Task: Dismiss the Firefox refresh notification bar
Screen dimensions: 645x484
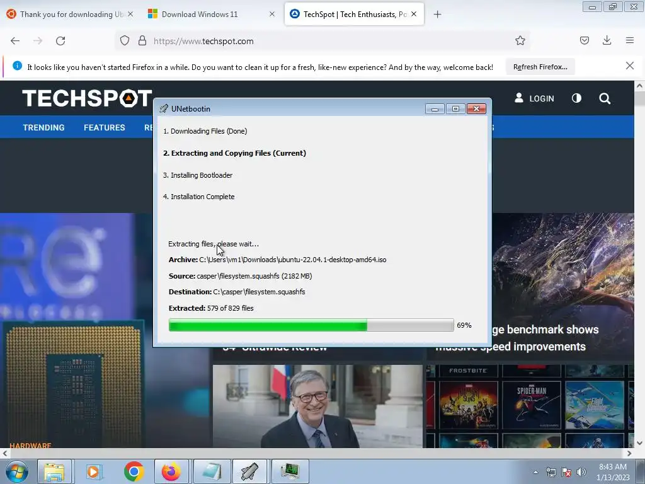Action: (x=630, y=66)
